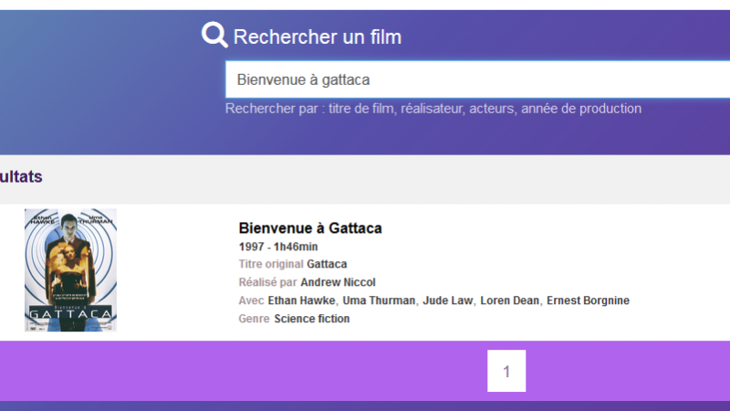
Task: Click the results section heading
Action: [20, 176]
